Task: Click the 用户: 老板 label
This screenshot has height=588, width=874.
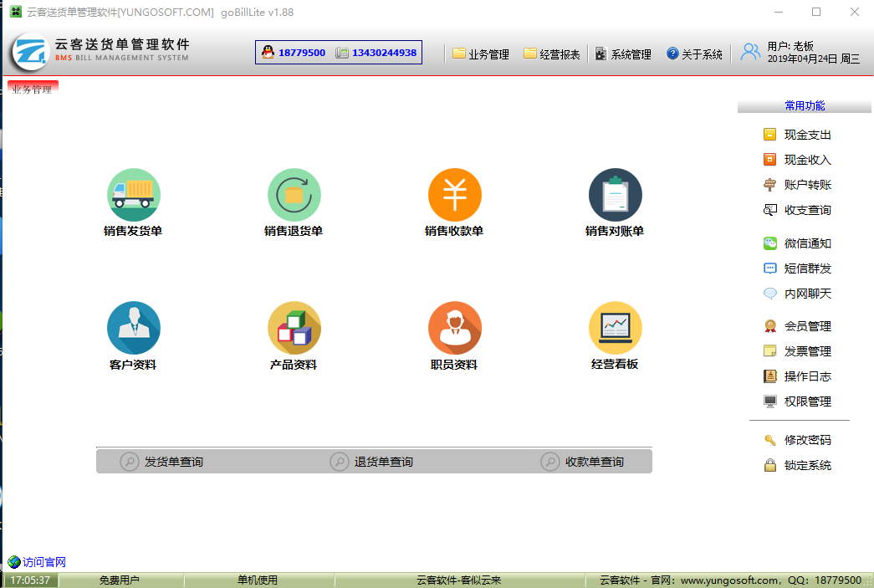Action: pyautogui.click(x=790, y=46)
